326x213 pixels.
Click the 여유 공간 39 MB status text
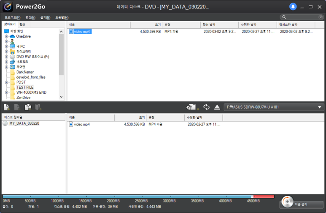[105, 207]
